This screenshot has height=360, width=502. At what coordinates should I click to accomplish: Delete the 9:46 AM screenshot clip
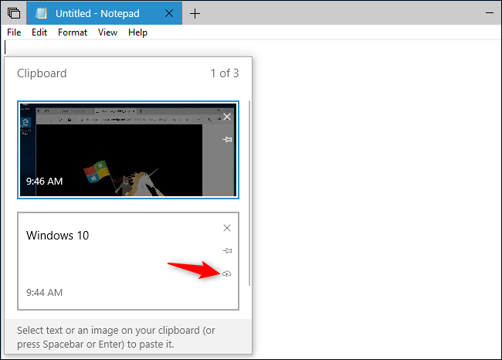tap(227, 117)
